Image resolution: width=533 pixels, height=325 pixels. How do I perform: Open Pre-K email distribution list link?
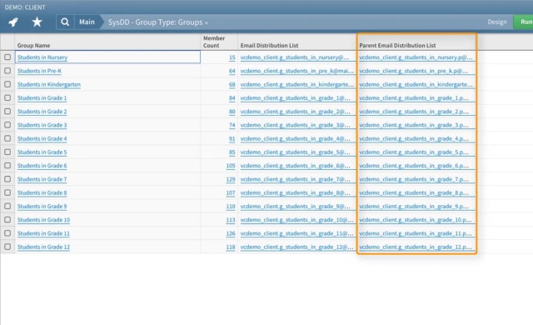coord(297,71)
